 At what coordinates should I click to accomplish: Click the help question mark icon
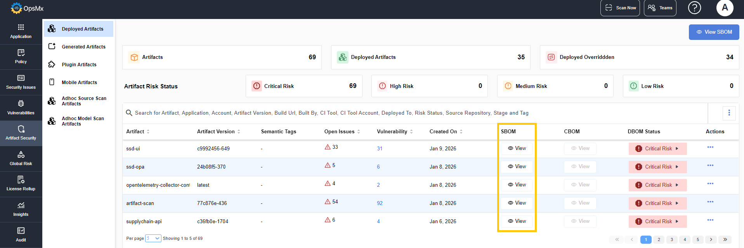(694, 8)
